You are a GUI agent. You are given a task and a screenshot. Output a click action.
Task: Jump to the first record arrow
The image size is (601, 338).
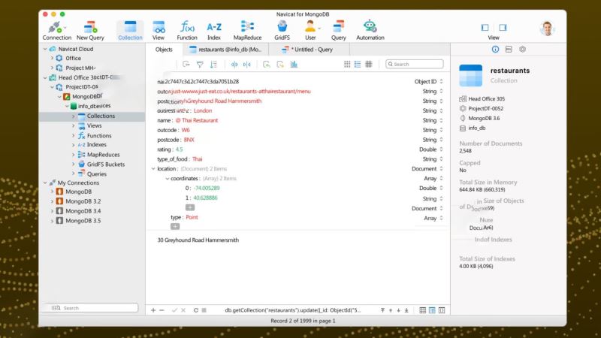pos(382,310)
